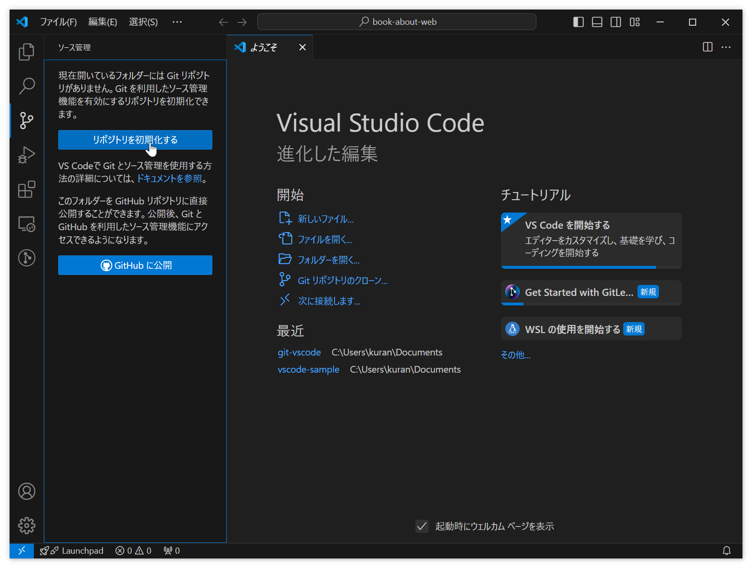752x568 pixels.
Task: Click the VS Code logo in title bar
Action: pyautogui.click(x=22, y=22)
